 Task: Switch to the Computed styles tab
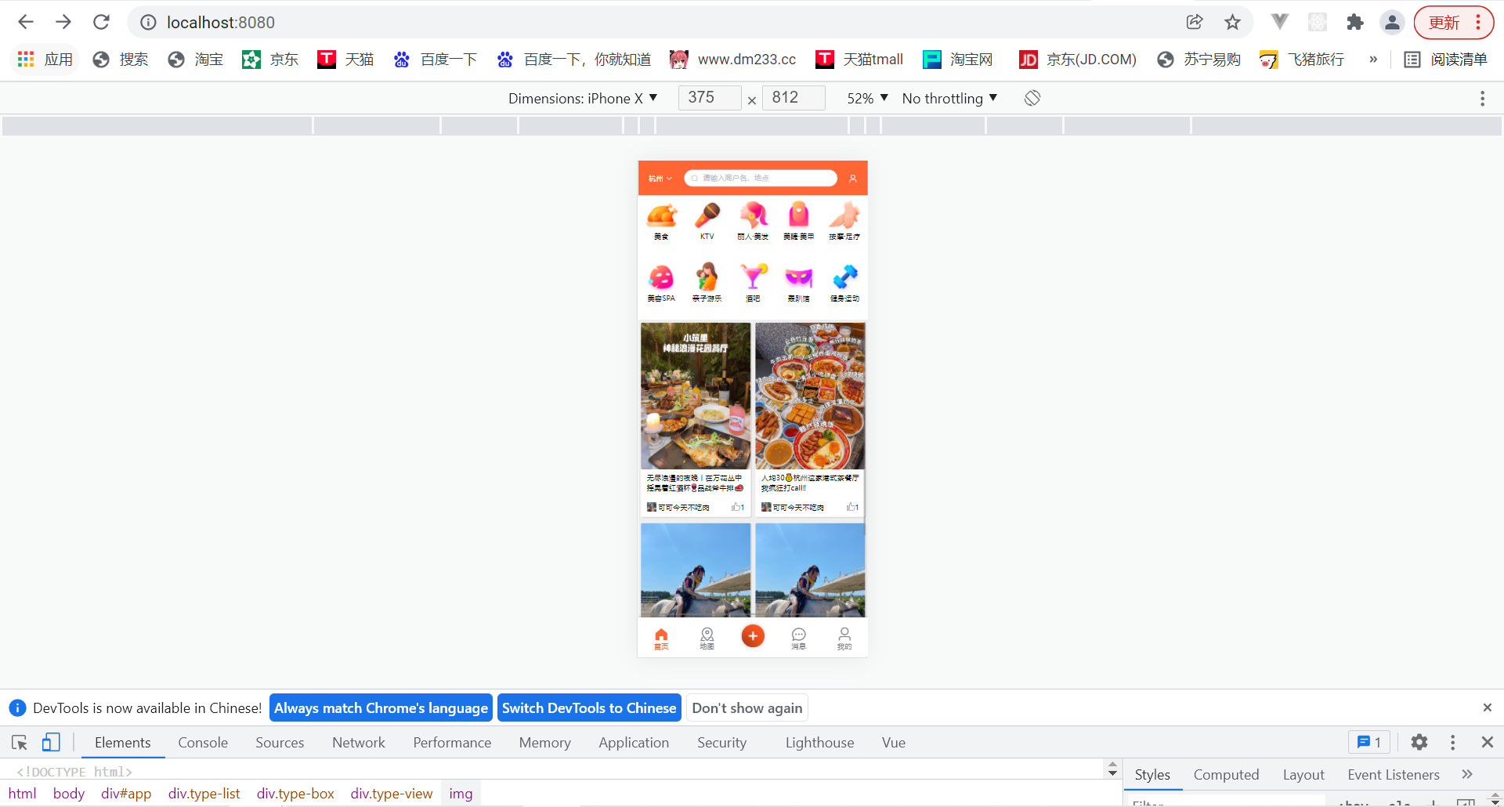pyautogui.click(x=1226, y=775)
